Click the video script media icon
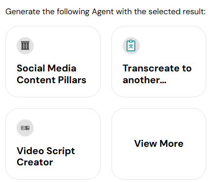 coord(25,128)
